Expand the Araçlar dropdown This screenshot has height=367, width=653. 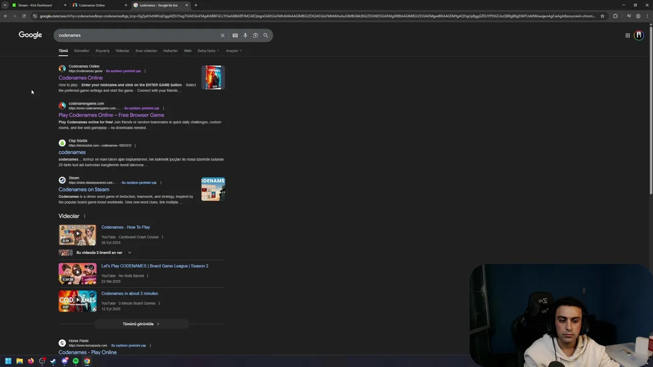(234, 51)
